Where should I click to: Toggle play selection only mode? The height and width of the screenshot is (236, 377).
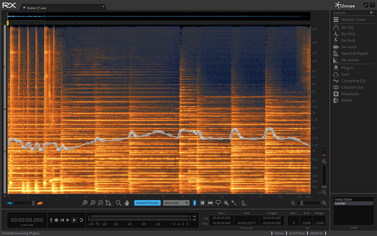click(75, 220)
